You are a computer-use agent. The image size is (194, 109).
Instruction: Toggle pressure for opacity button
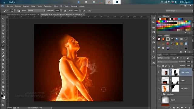(x=65, y=11)
